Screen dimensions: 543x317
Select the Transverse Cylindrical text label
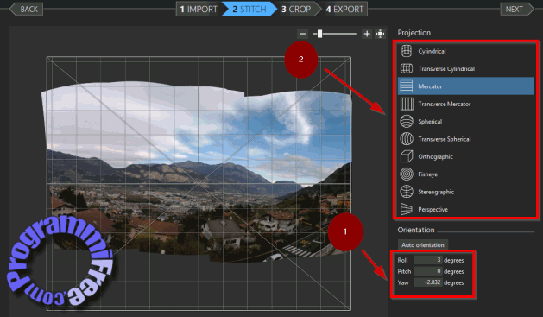[x=446, y=68]
